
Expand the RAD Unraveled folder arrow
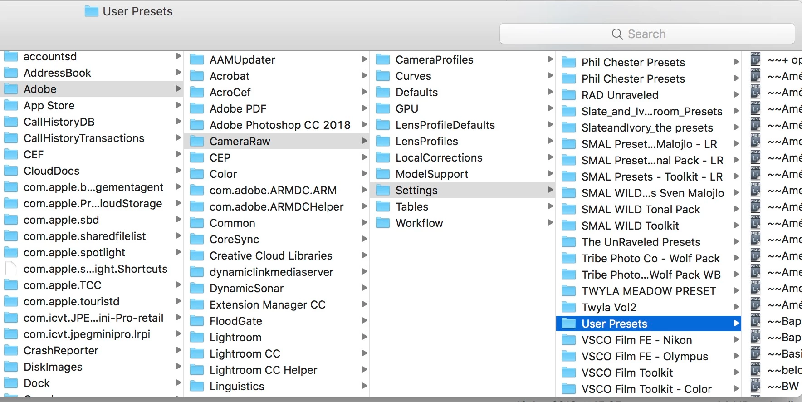[736, 95]
